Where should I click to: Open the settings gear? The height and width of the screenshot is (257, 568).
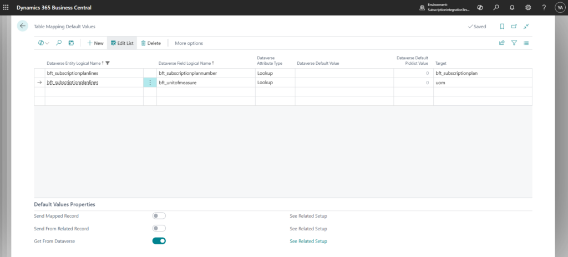[x=528, y=7]
